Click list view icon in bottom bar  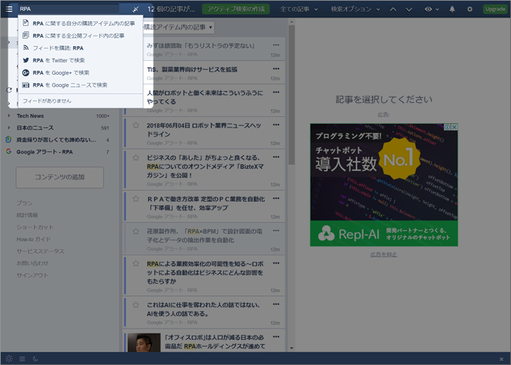[22, 359]
